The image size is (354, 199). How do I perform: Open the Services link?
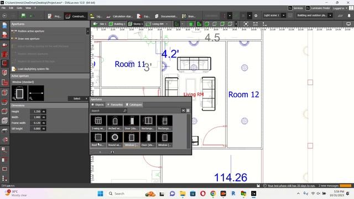[295, 8]
